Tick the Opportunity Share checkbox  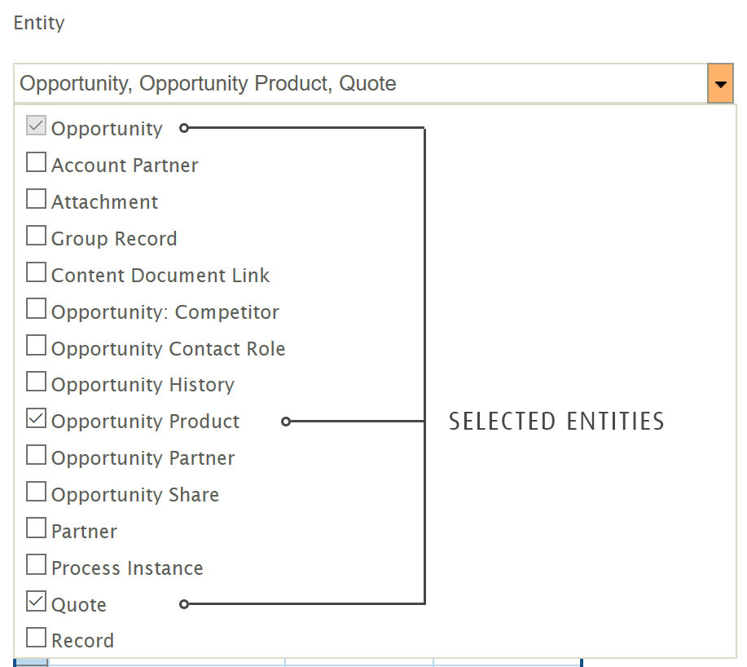click(36, 493)
